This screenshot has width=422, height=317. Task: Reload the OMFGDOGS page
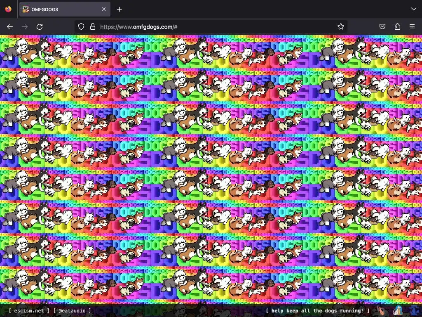tap(40, 27)
